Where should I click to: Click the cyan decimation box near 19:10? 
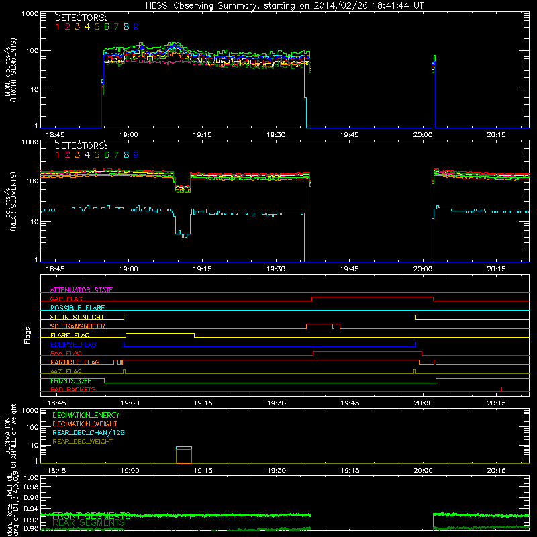pyautogui.click(x=184, y=448)
